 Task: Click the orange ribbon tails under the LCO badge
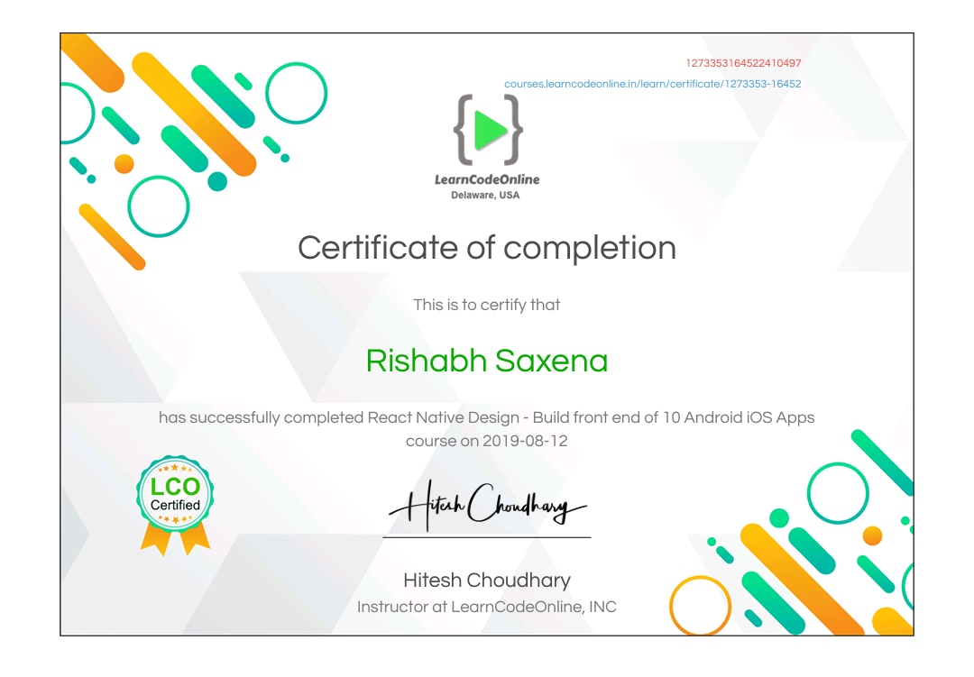(x=174, y=538)
